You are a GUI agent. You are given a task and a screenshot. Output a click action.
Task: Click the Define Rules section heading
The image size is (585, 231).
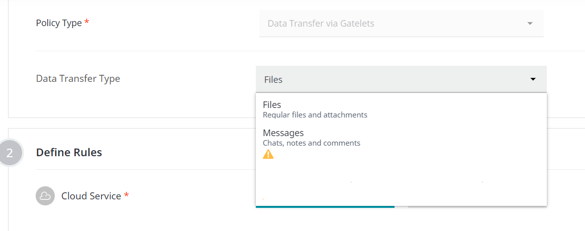pyautogui.click(x=69, y=152)
